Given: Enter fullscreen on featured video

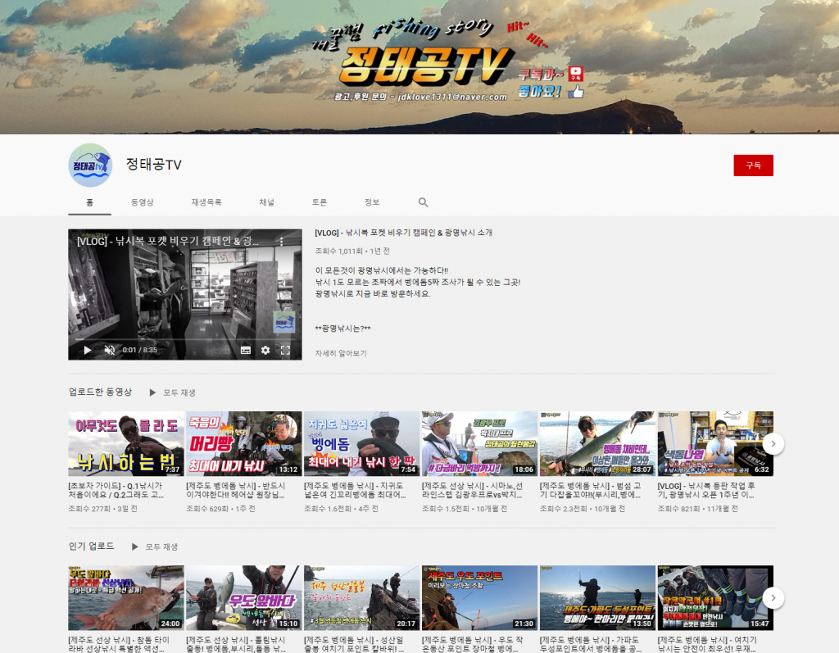Looking at the screenshot, I should click(x=285, y=350).
